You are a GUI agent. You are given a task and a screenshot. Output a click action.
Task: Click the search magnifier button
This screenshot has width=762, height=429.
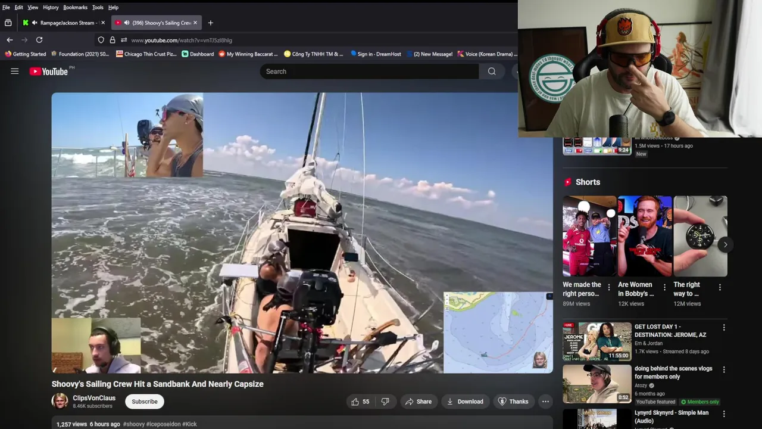pos(492,71)
